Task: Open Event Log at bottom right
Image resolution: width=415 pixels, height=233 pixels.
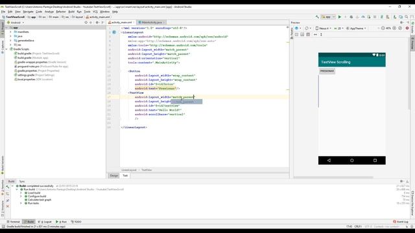Action: tap(401, 221)
